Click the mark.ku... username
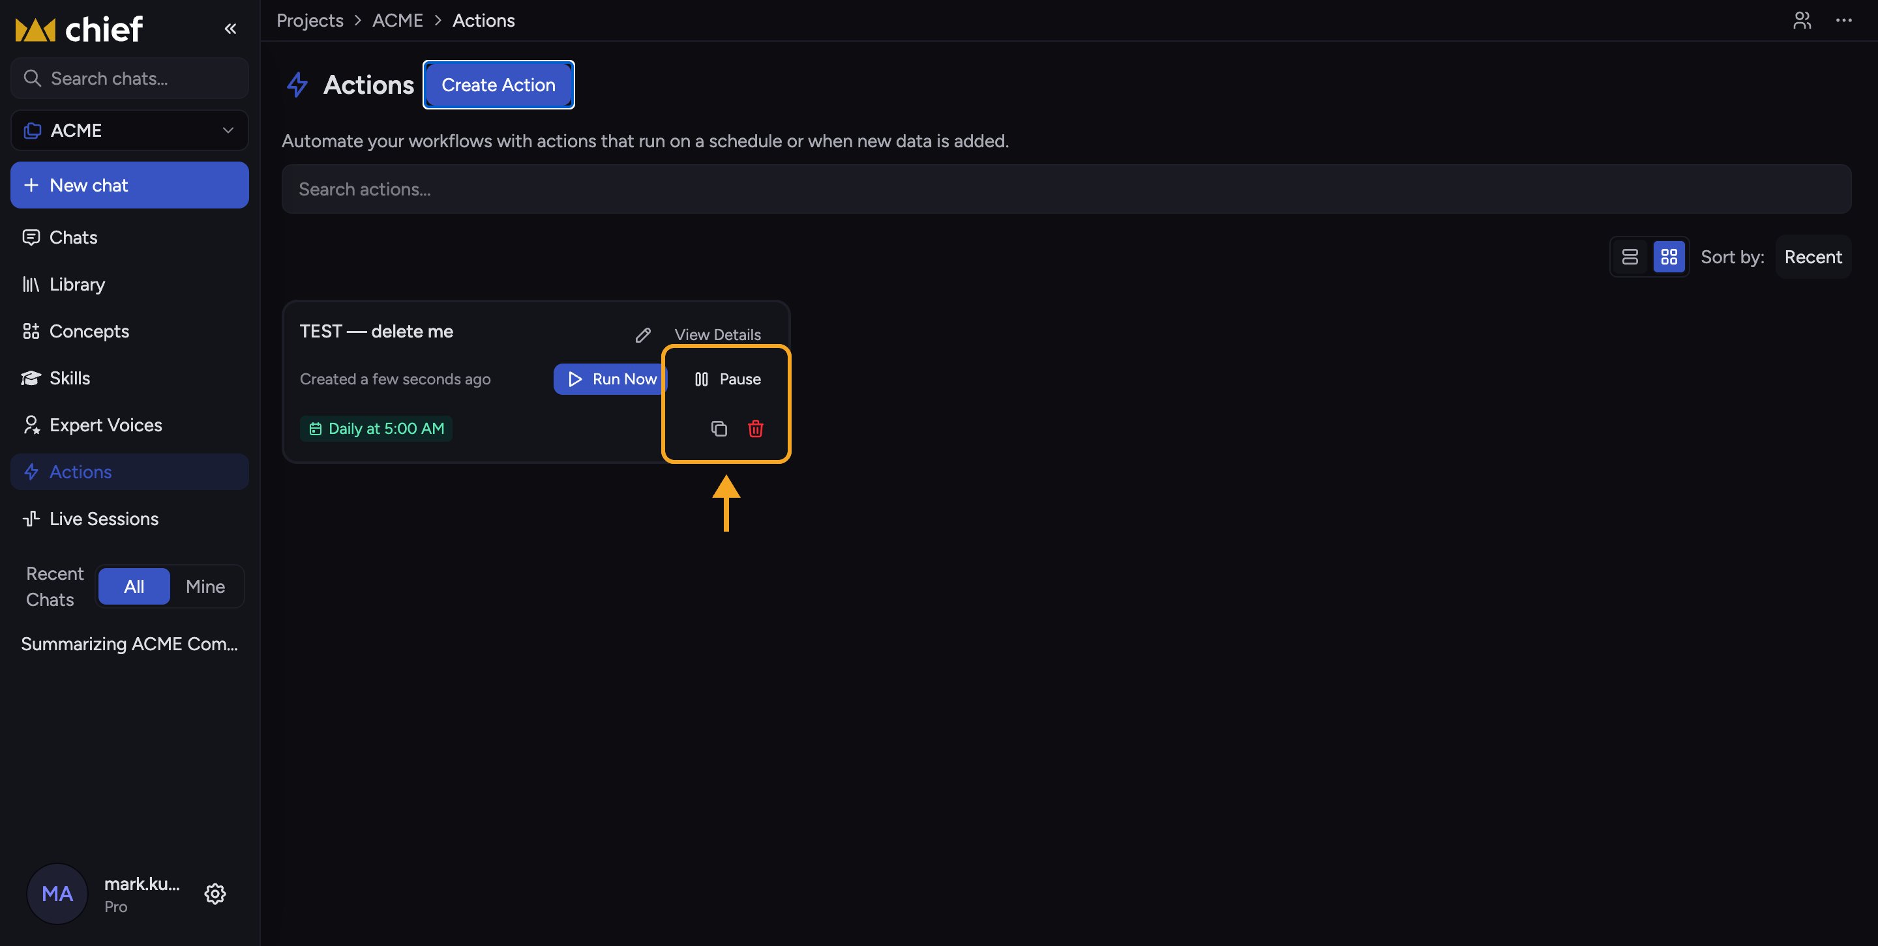The image size is (1878, 946). 142,884
